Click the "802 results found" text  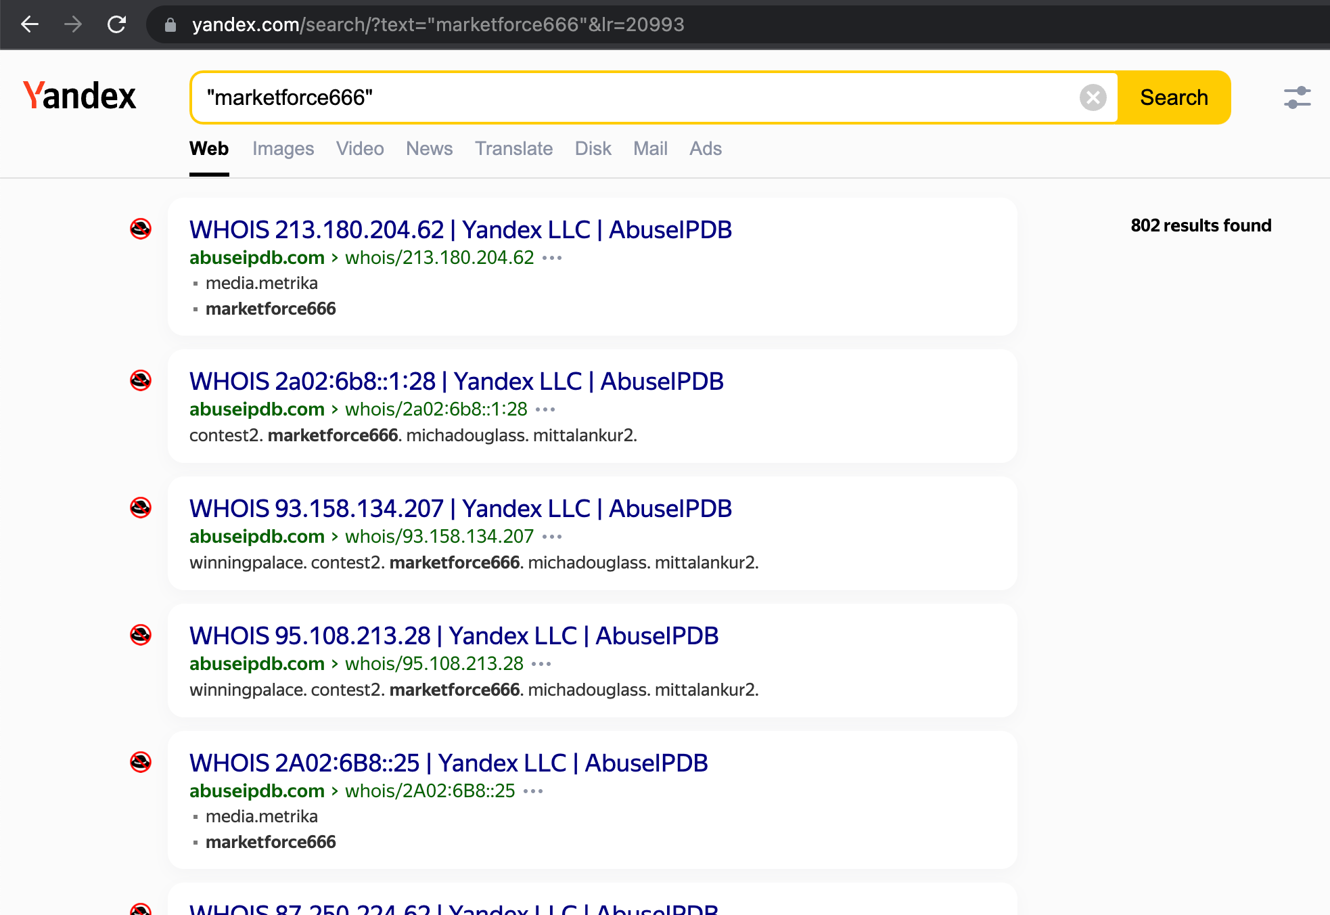pos(1201,225)
